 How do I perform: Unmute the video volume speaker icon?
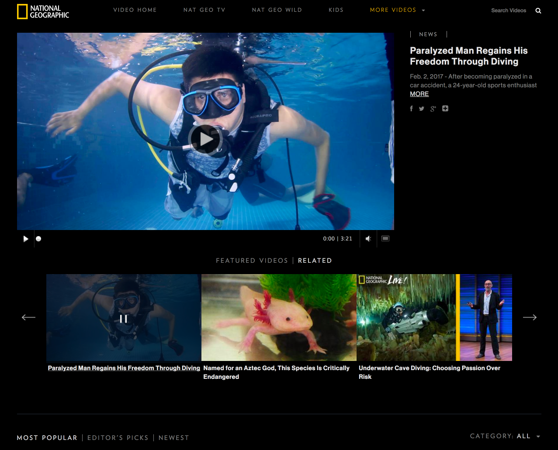(x=368, y=239)
